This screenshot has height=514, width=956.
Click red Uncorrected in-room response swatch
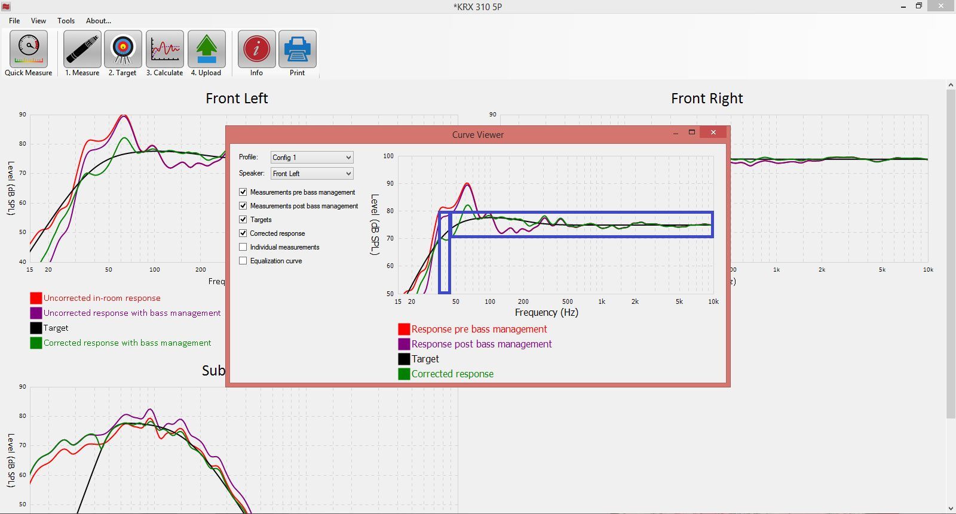click(36, 298)
